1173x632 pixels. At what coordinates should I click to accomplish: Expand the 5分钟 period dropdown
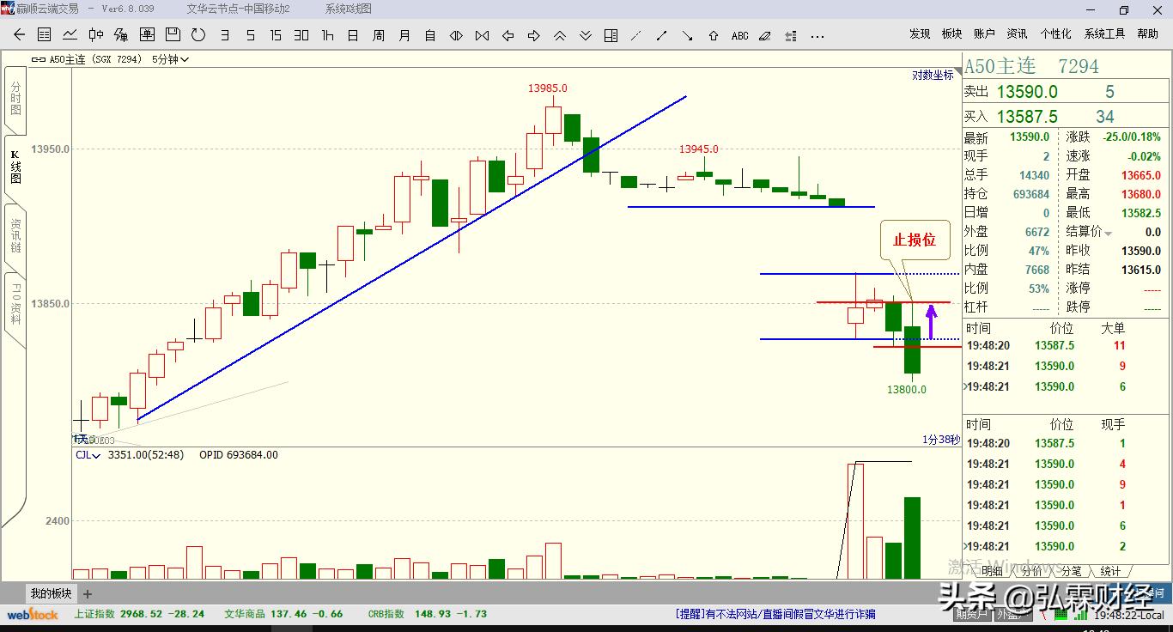(170, 60)
